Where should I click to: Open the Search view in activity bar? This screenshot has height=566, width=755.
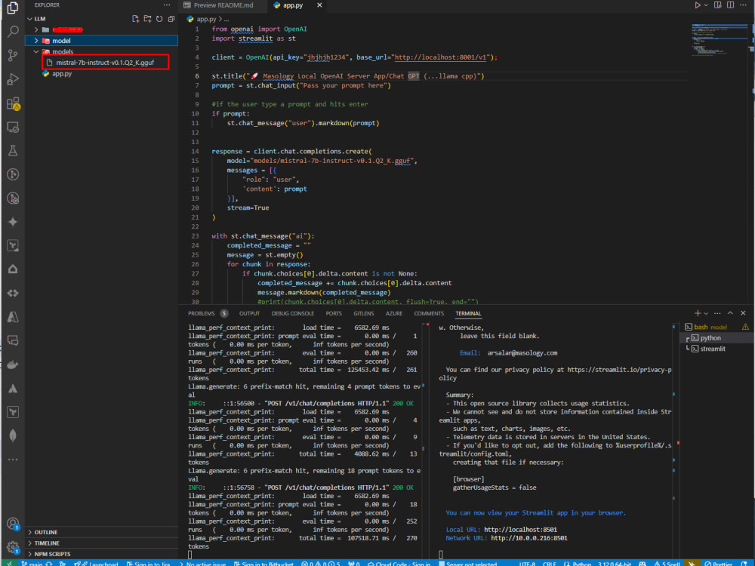click(13, 32)
